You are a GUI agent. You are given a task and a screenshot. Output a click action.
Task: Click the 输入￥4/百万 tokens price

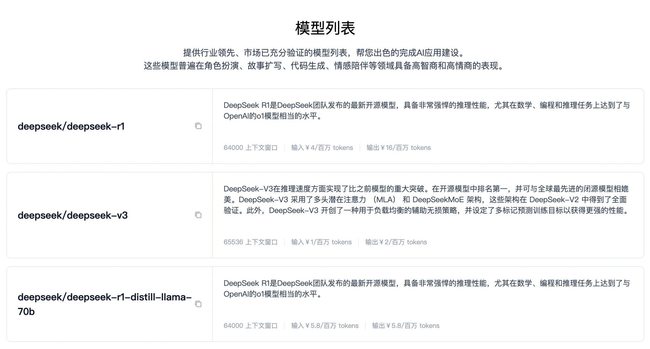(322, 148)
